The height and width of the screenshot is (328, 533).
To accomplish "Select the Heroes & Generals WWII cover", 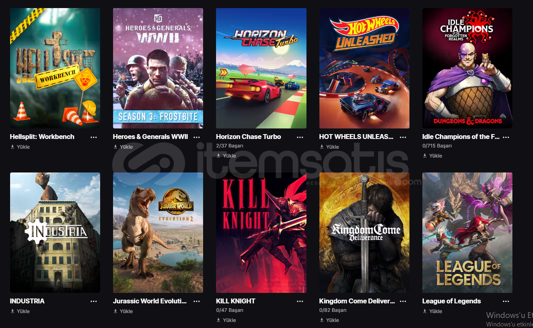I will click(x=158, y=68).
